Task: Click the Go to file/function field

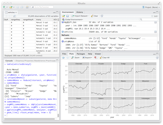Action: coord(42,7)
